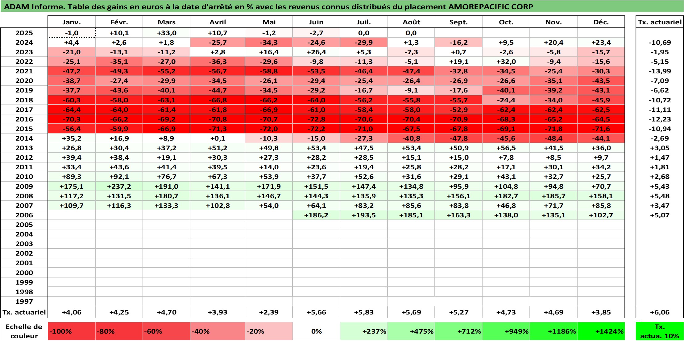Click the ADAM Informe title bar text

(268, 6)
